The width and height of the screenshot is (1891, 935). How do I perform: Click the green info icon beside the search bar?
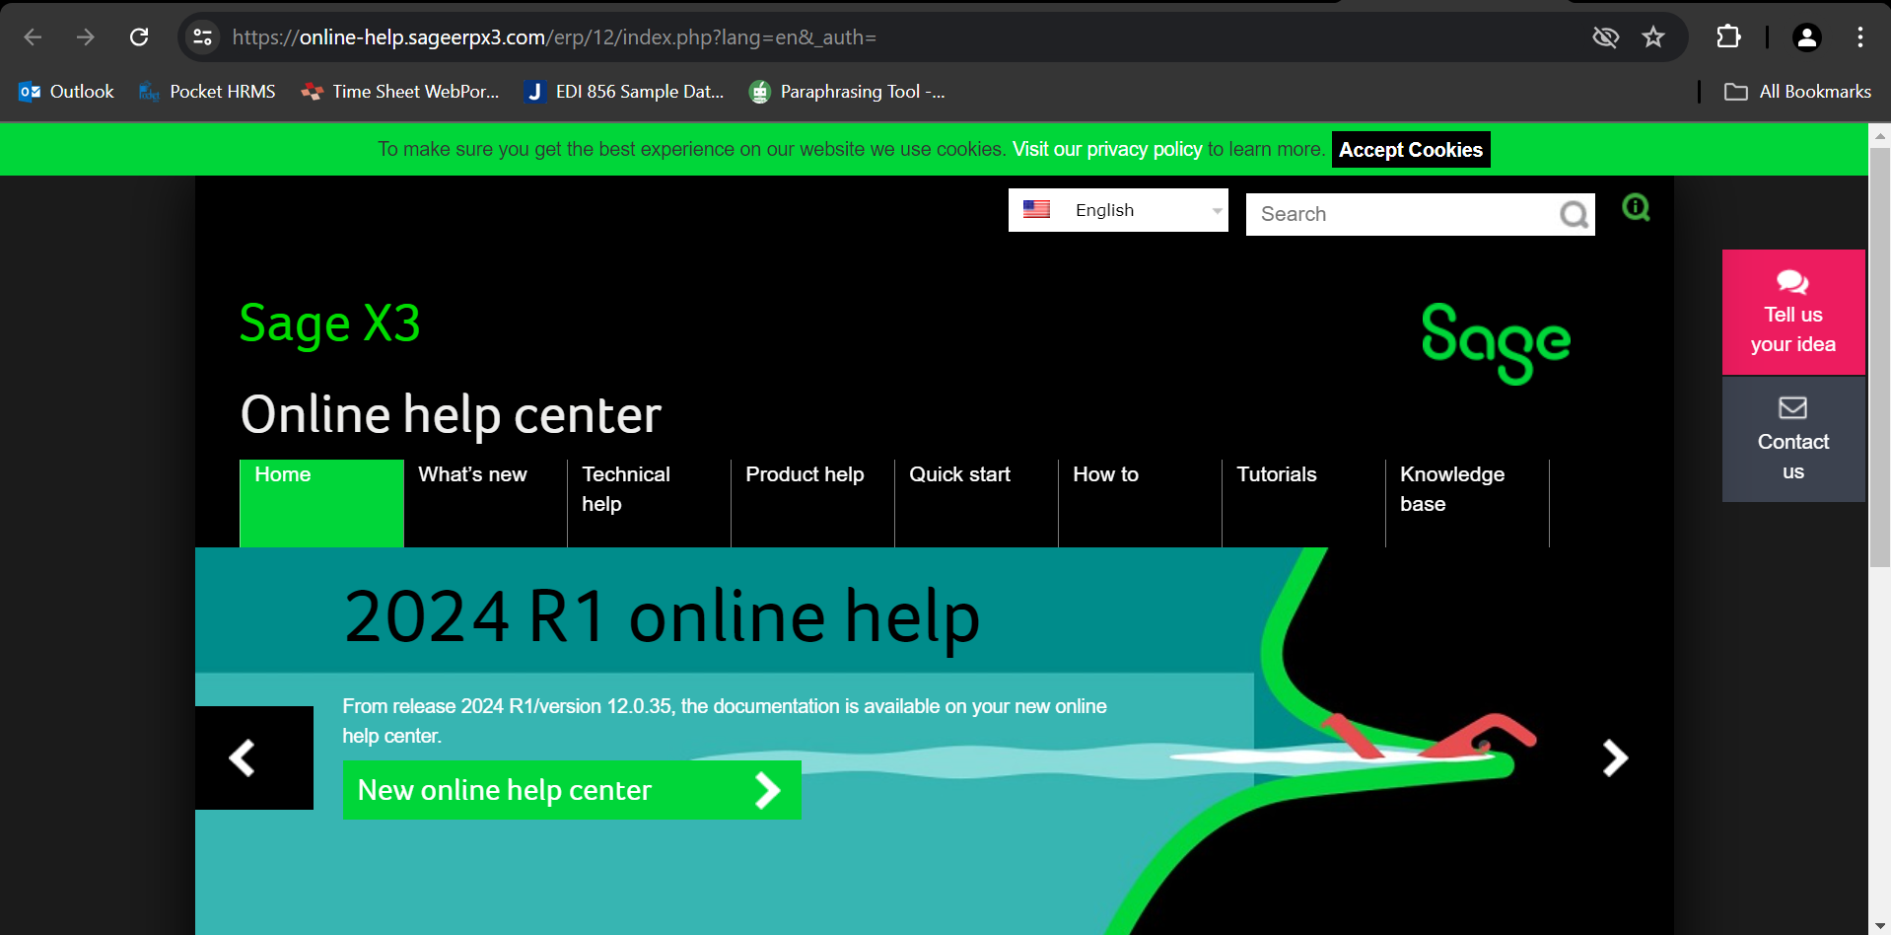pos(1636,208)
